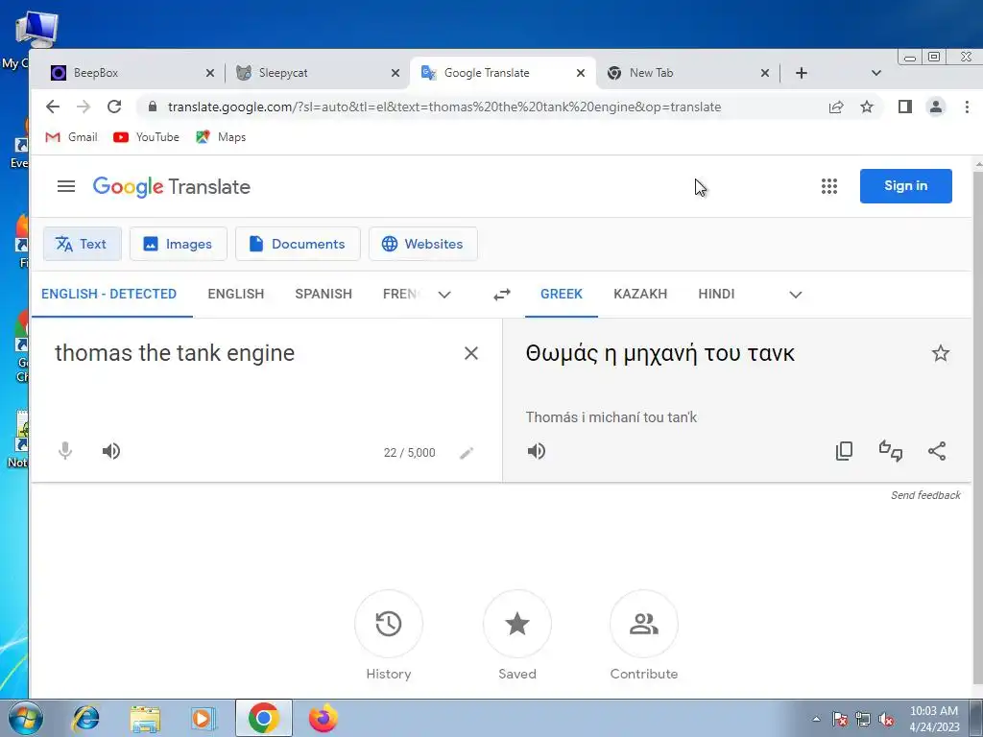Open translation History
Viewport: 983px width, 737px height.
(389, 624)
